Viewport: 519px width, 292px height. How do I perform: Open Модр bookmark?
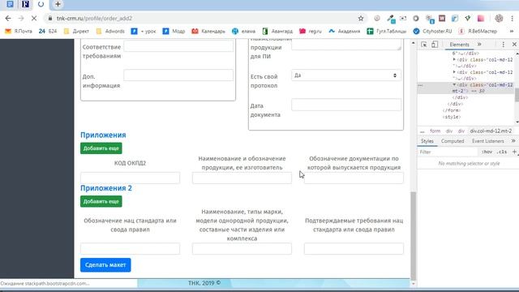pos(174,31)
